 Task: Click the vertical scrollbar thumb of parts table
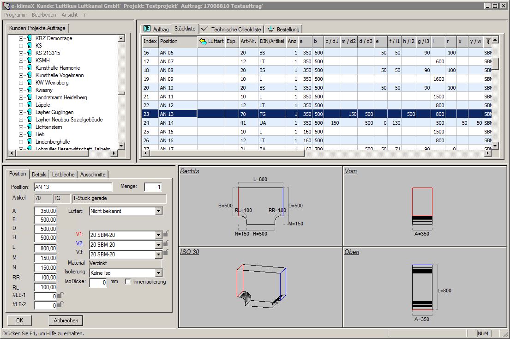(x=495, y=64)
